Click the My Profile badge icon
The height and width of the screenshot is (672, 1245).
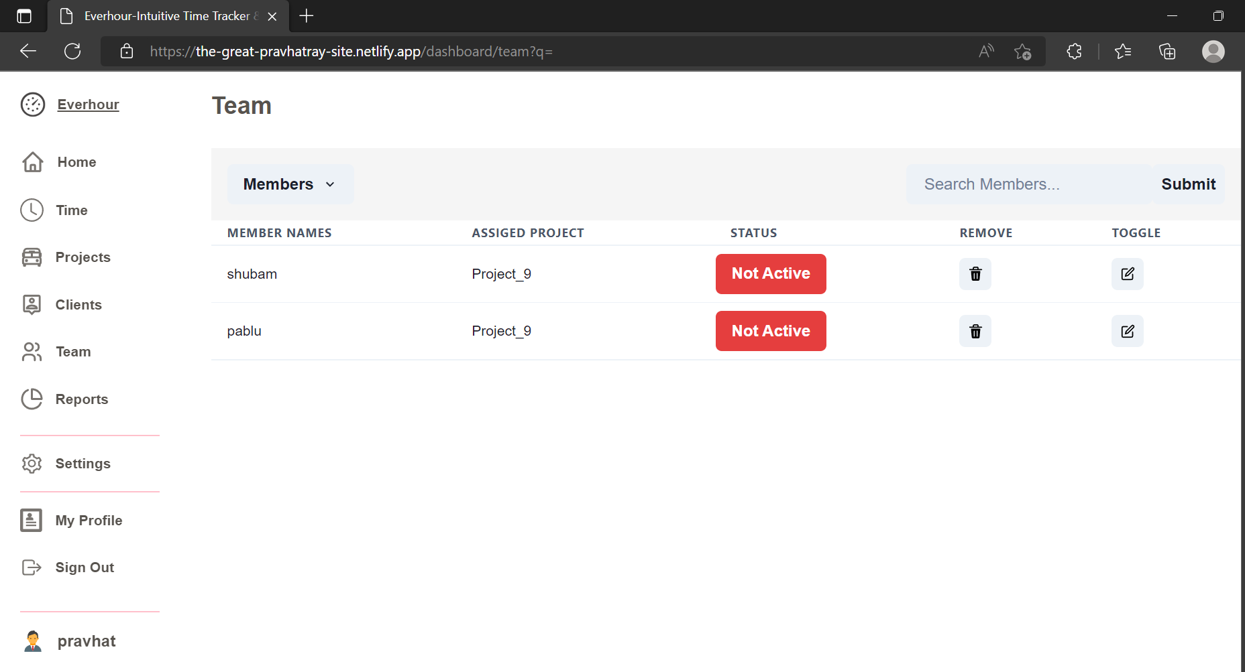[x=32, y=521]
